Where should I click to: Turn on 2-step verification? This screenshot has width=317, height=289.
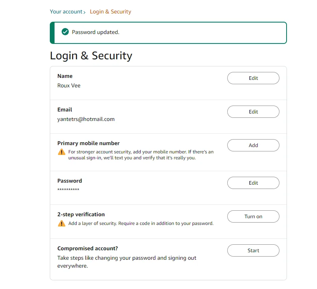pos(253,216)
